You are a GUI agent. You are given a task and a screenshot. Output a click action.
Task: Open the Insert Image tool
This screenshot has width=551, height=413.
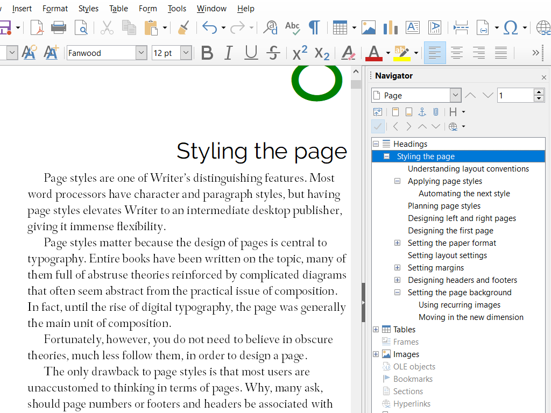[369, 27]
